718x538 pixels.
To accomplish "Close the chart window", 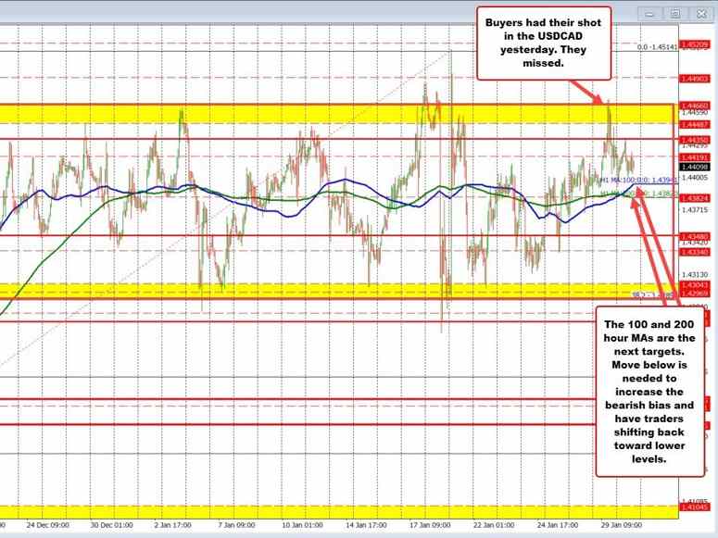I will point(701,14).
